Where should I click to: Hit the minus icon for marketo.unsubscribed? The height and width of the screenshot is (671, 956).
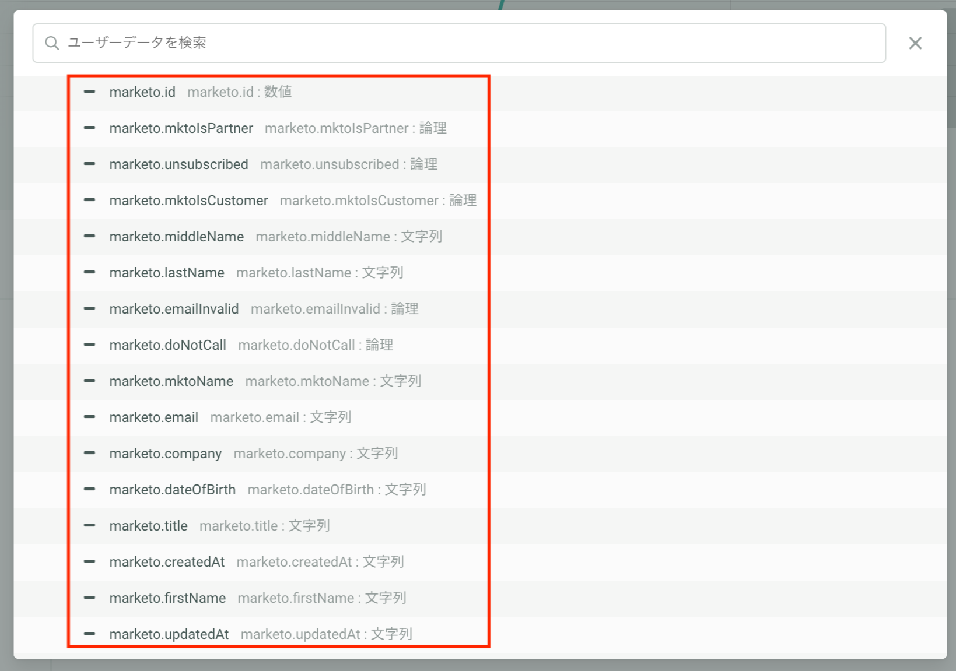tap(89, 164)
